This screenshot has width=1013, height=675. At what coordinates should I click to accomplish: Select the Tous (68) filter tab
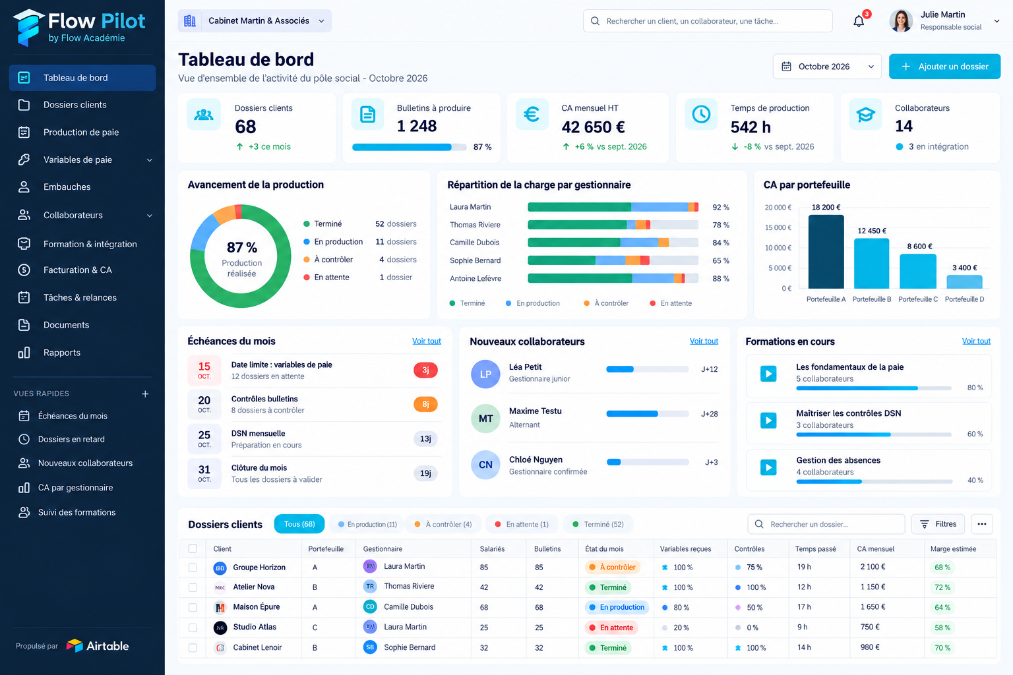[x=299, y=524]
